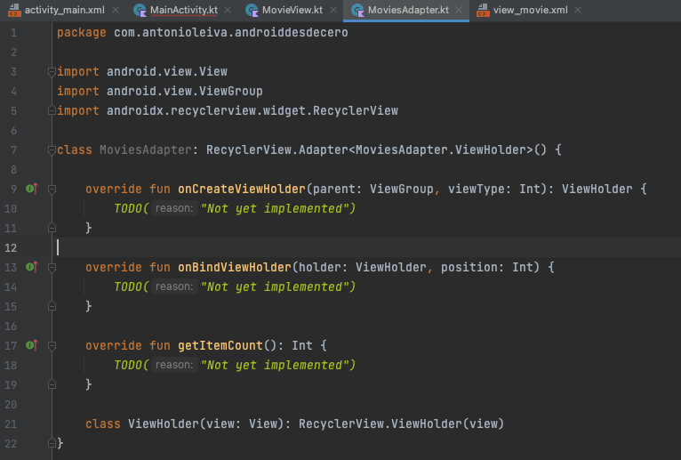
Task: Close the MainActivity.kt tab
Action: [x=228, y=10]
